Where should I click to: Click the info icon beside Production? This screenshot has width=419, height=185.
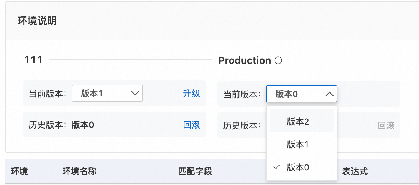tap(278, 61)
